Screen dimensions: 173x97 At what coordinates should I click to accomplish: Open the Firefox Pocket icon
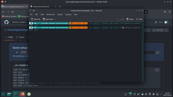point(165,12)
